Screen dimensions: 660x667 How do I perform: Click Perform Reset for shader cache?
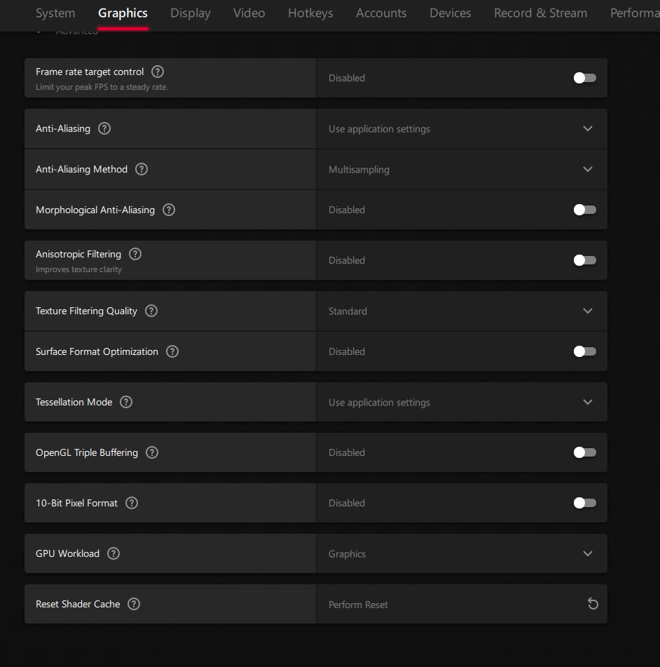point(358,605)
